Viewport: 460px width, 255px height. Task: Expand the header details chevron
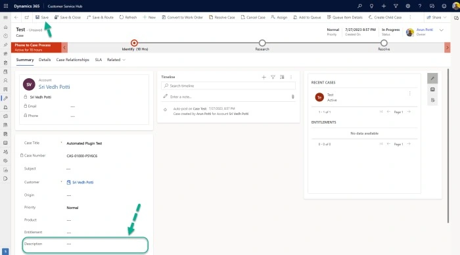(441, 30)
